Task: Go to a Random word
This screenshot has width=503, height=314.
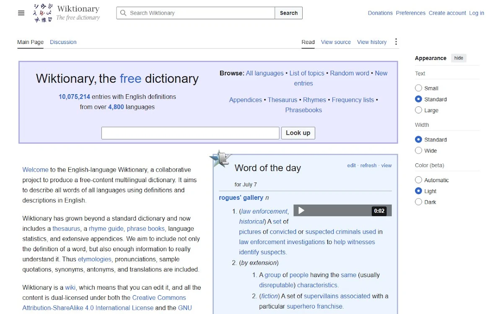Action: 350,73
